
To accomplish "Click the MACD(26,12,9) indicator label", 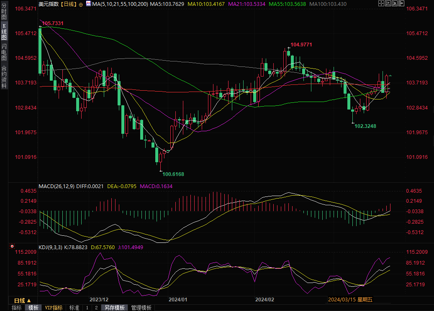I will 56,186.
